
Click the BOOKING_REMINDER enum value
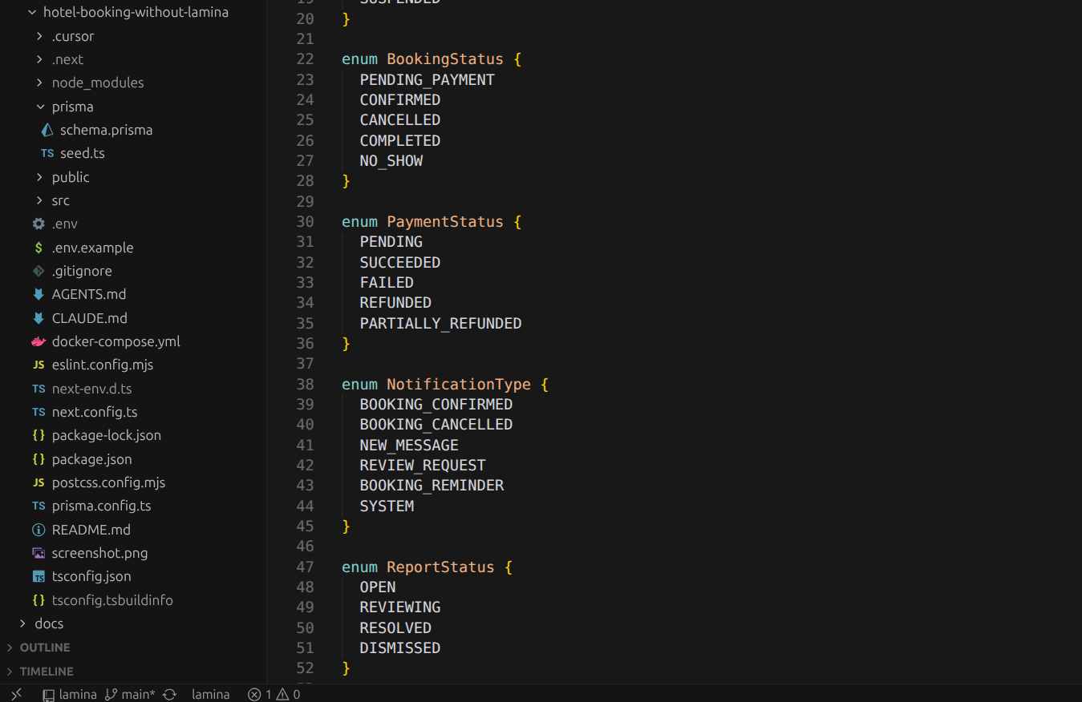(x=432, y=485)
